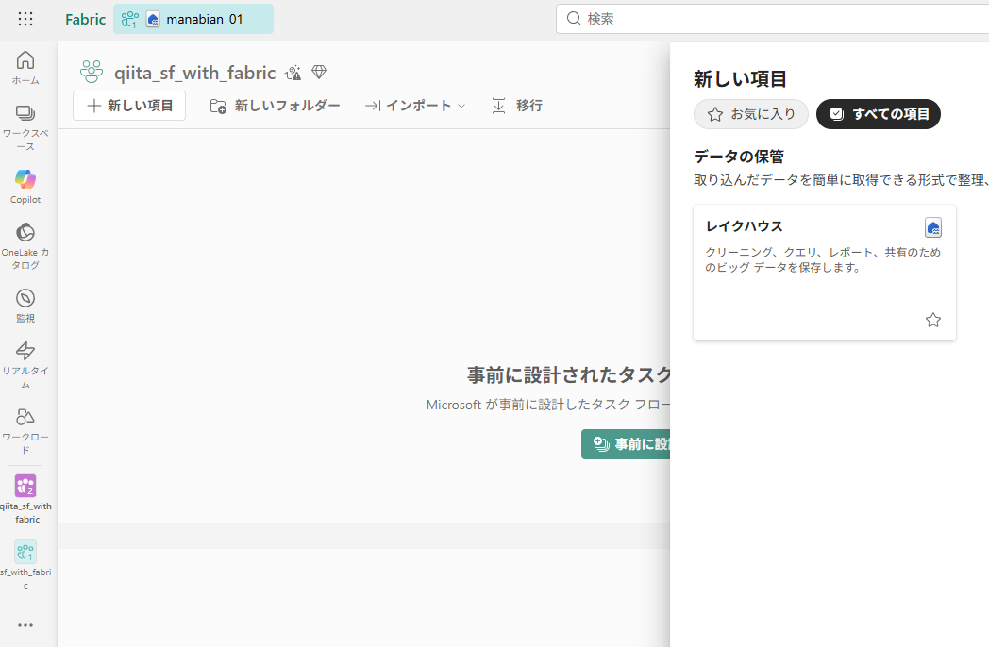
Task: Click the 事前に設計されたタスク heading
Action: [x=568, y=375]
